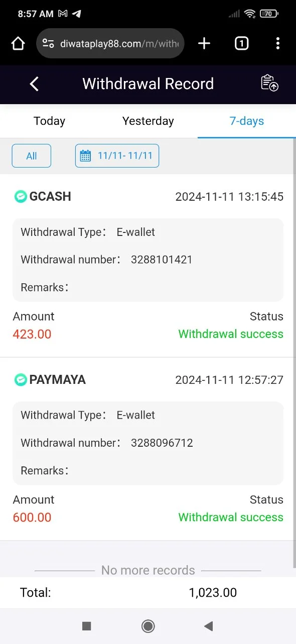Tap the calendar icon in date filter
The image size is (296, 644).
(x=86, y=156)
